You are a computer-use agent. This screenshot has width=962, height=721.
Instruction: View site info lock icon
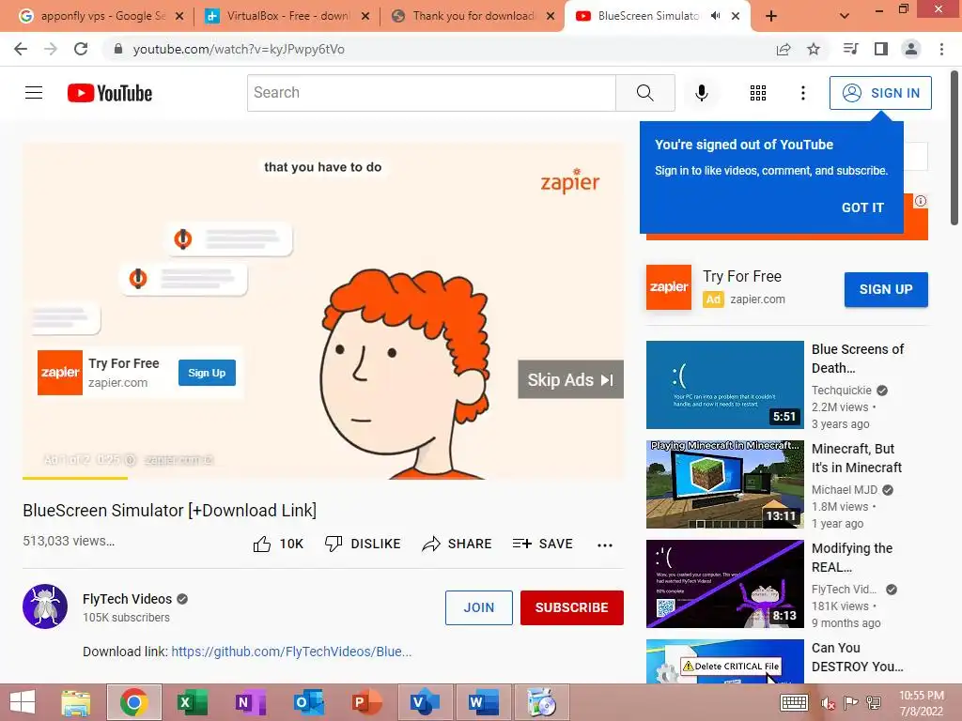coord(118,49)
